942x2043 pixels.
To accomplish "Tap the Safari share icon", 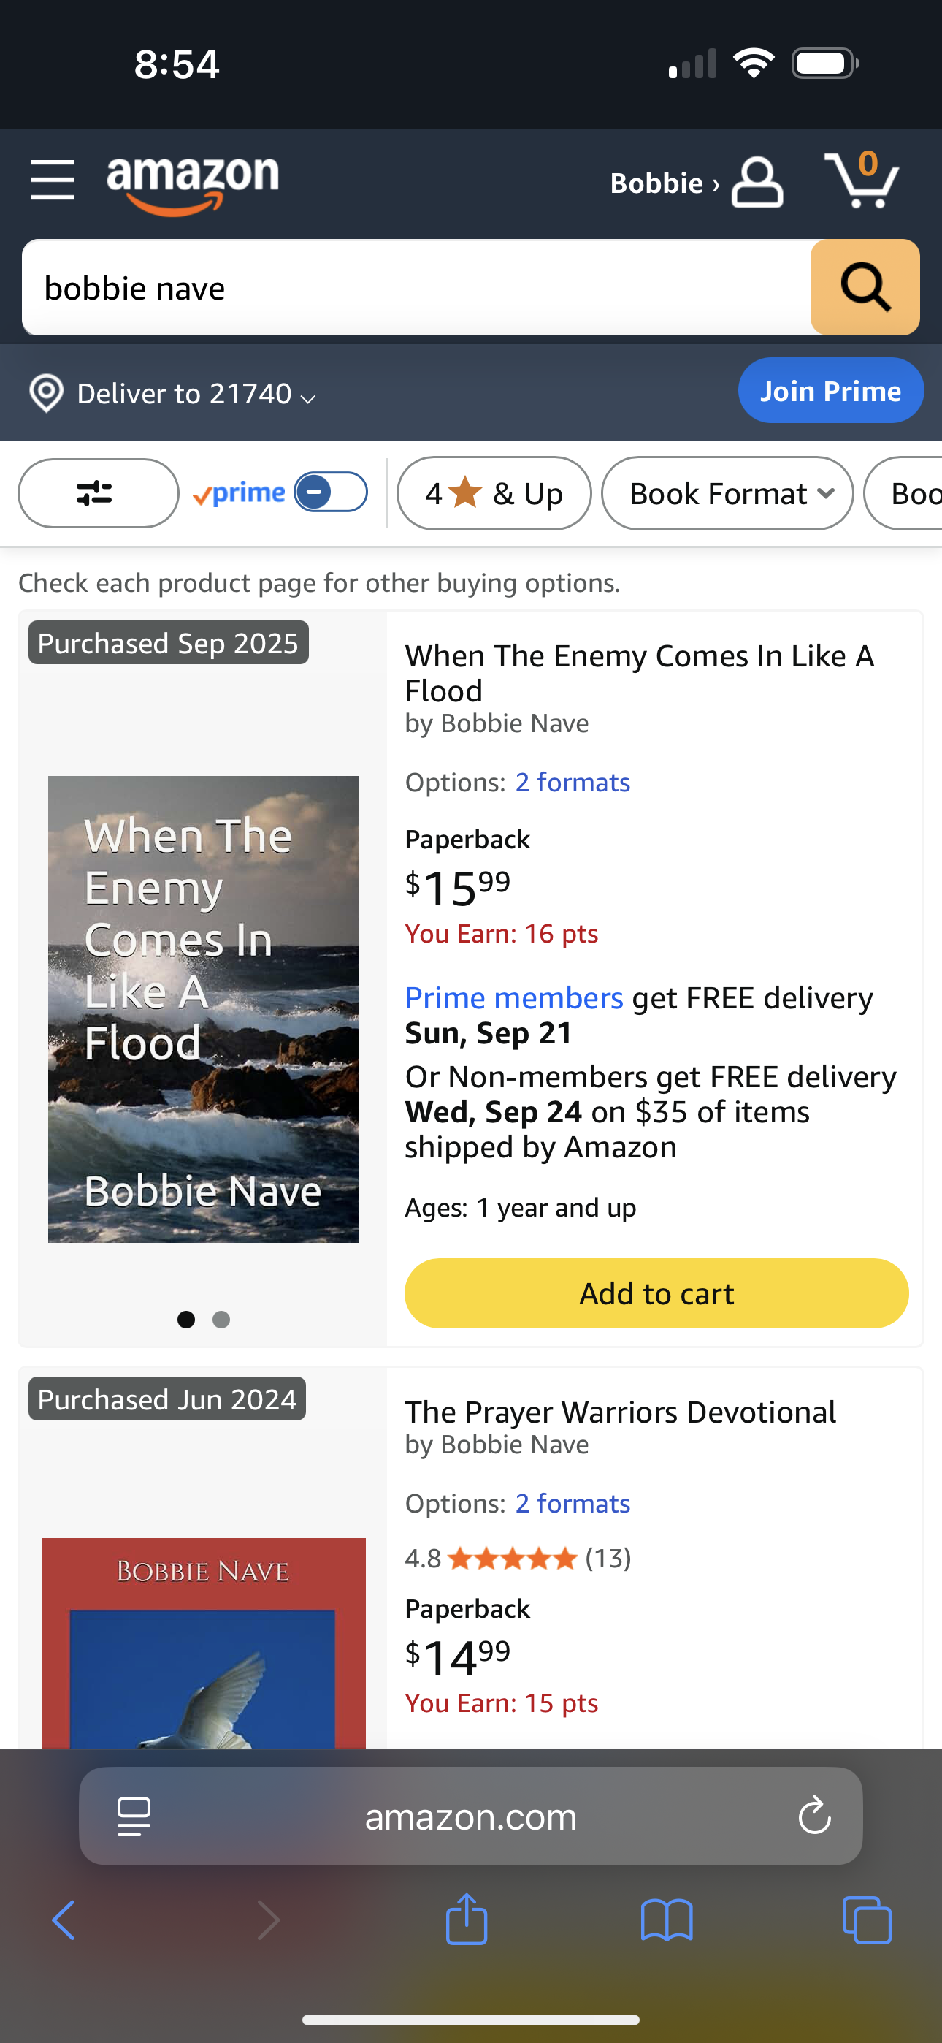I will (x=466, y=1920).
